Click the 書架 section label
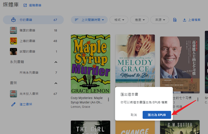Screen dimensions: 208x134 [13, 83]
